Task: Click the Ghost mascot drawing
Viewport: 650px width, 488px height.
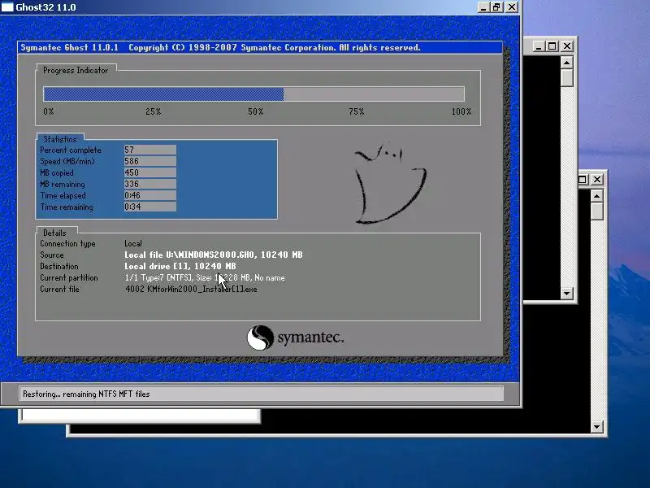Action: click(391, 183)
